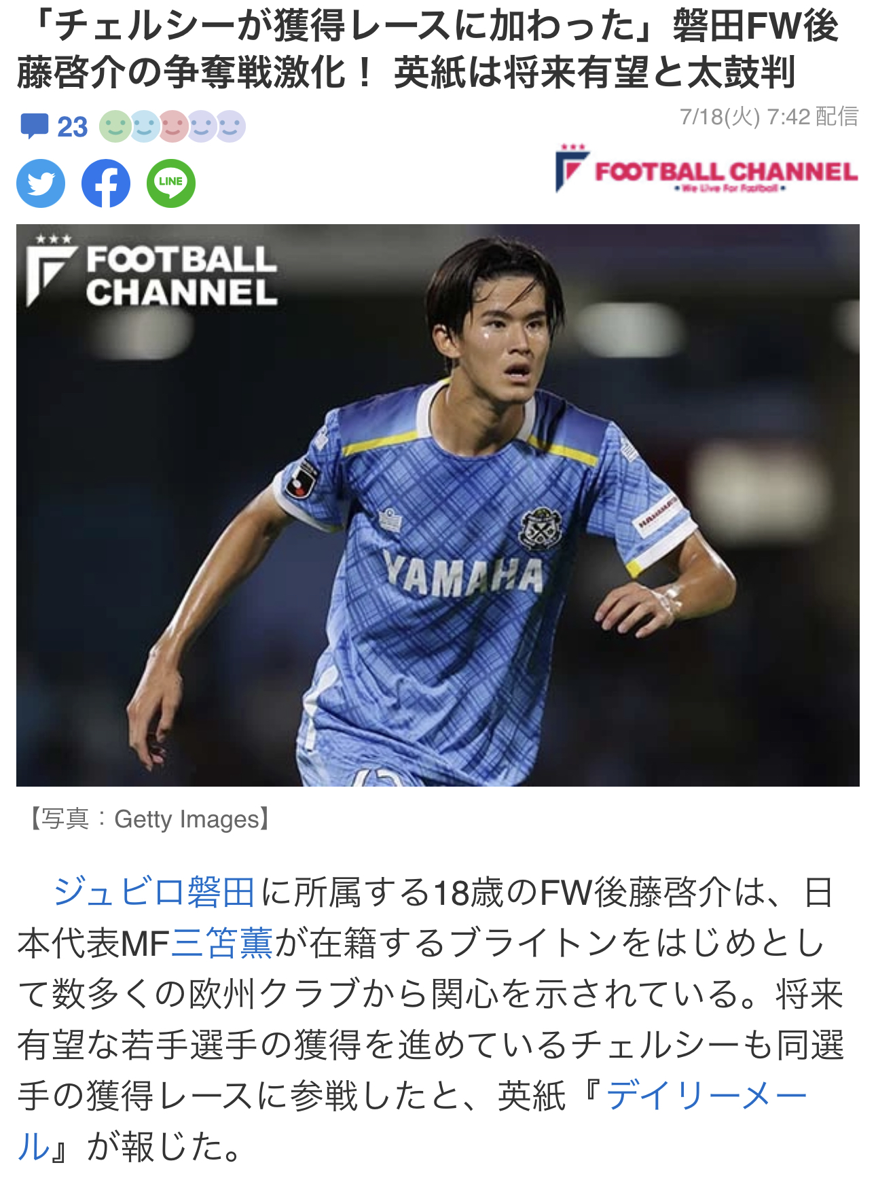The image size is (876, 1182).
Task: Open comments via the speech bubble icon
Action: (34, 126)
